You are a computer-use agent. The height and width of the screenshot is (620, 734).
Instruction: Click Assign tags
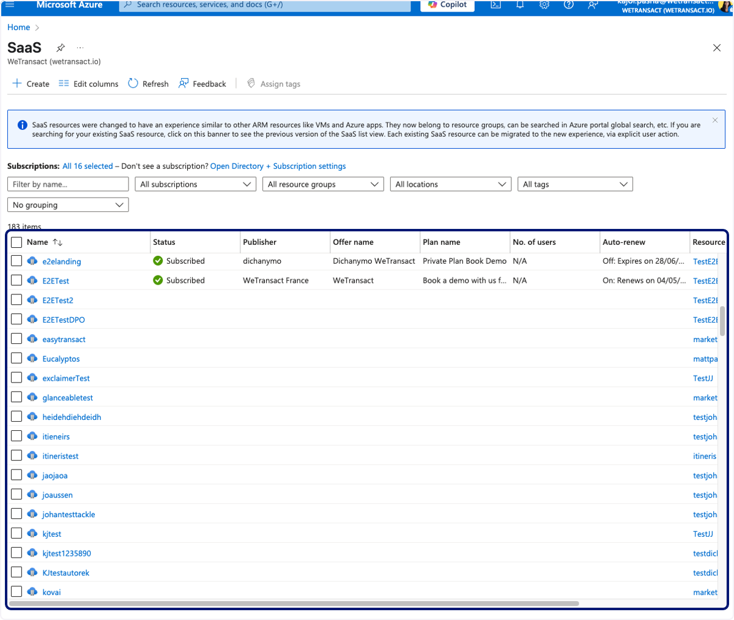pyautogui.click(x=273, y=84)
